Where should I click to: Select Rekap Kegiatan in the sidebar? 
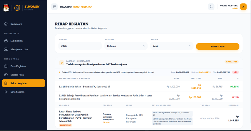point(23,83)
